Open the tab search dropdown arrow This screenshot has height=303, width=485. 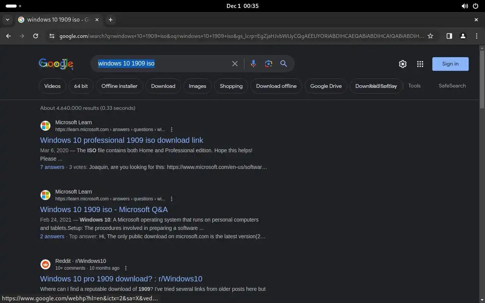(x=7, y=20)
